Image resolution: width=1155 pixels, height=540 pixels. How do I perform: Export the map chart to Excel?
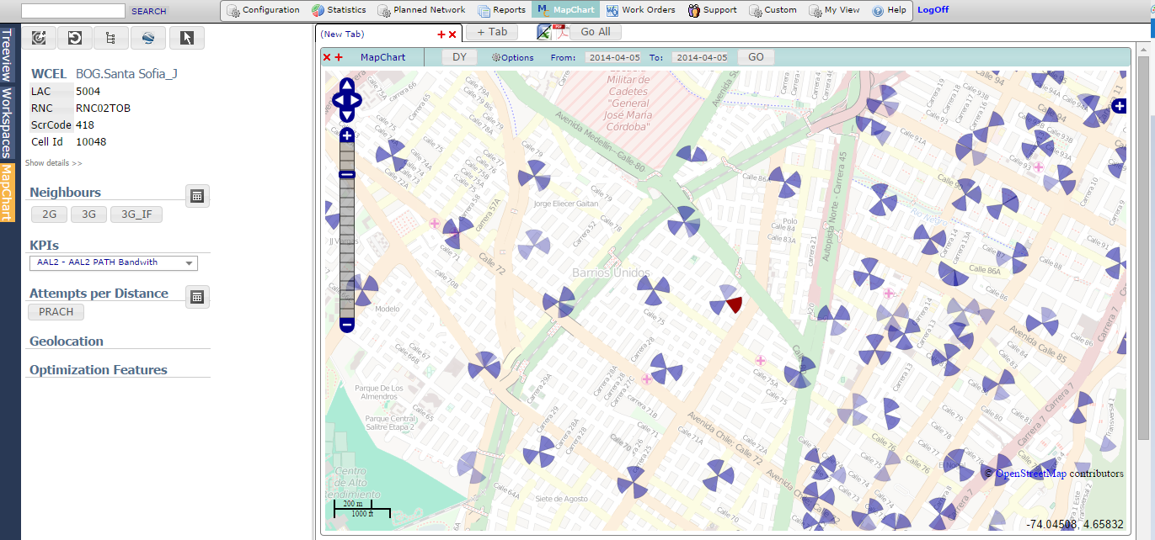pyautogui.click(x=544, y=32)
